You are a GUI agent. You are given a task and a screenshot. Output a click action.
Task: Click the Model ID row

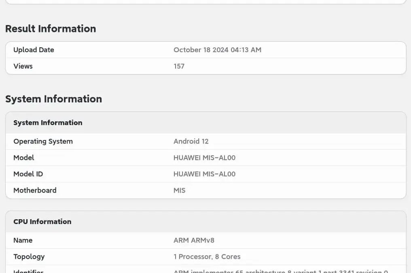28,174
